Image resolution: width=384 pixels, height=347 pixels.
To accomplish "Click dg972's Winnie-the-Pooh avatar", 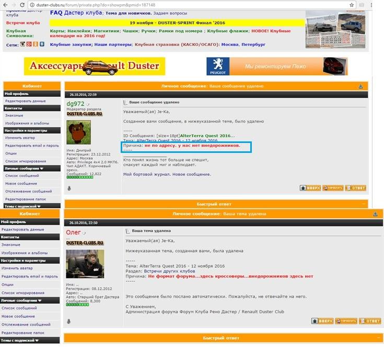I will pyautogui.click(x=78, y=133).
